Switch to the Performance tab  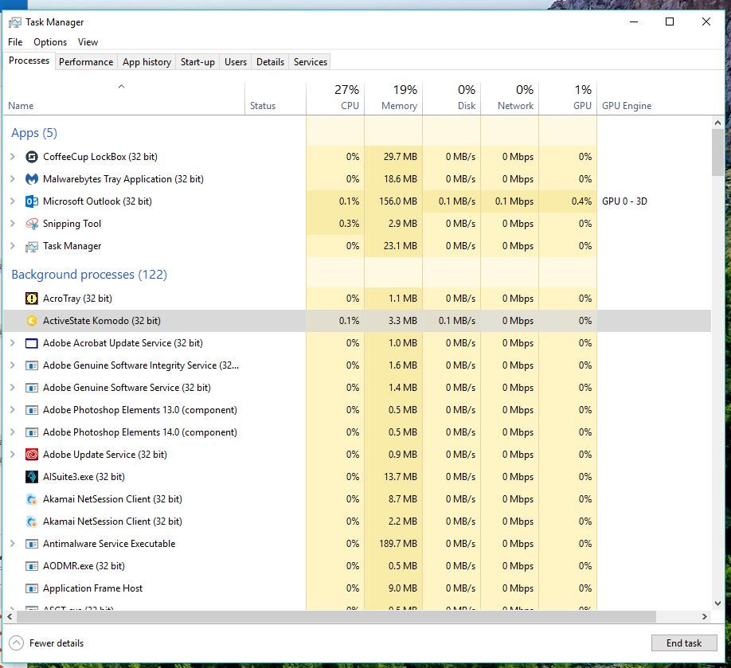86,62
